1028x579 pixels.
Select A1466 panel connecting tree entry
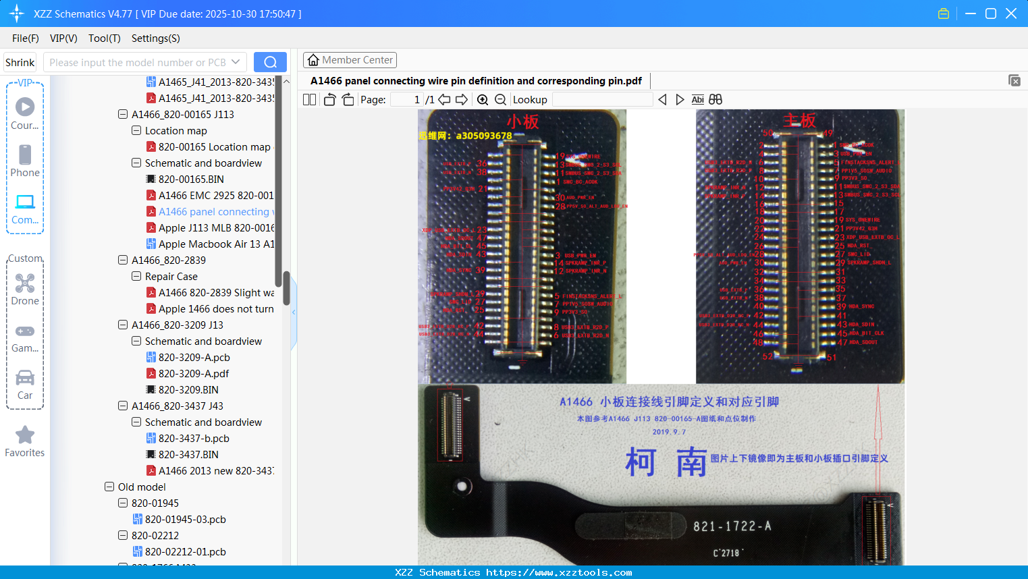[210, 212]
